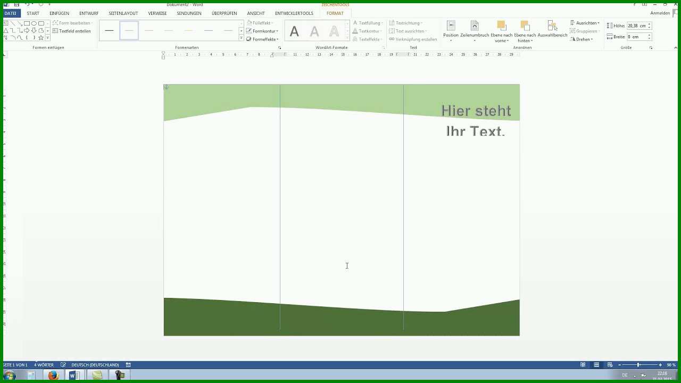Switch to ÜBERPRÜFEN ribbon tab

point(224,13)
